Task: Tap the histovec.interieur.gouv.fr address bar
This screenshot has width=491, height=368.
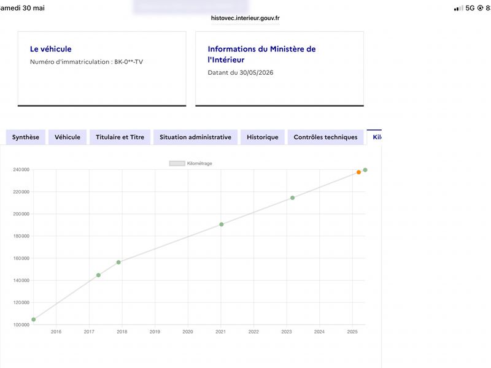Action: coord(245,18)
